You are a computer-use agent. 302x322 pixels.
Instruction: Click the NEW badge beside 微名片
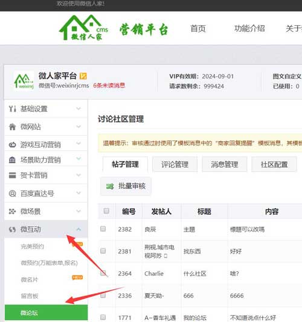(77, 277)
